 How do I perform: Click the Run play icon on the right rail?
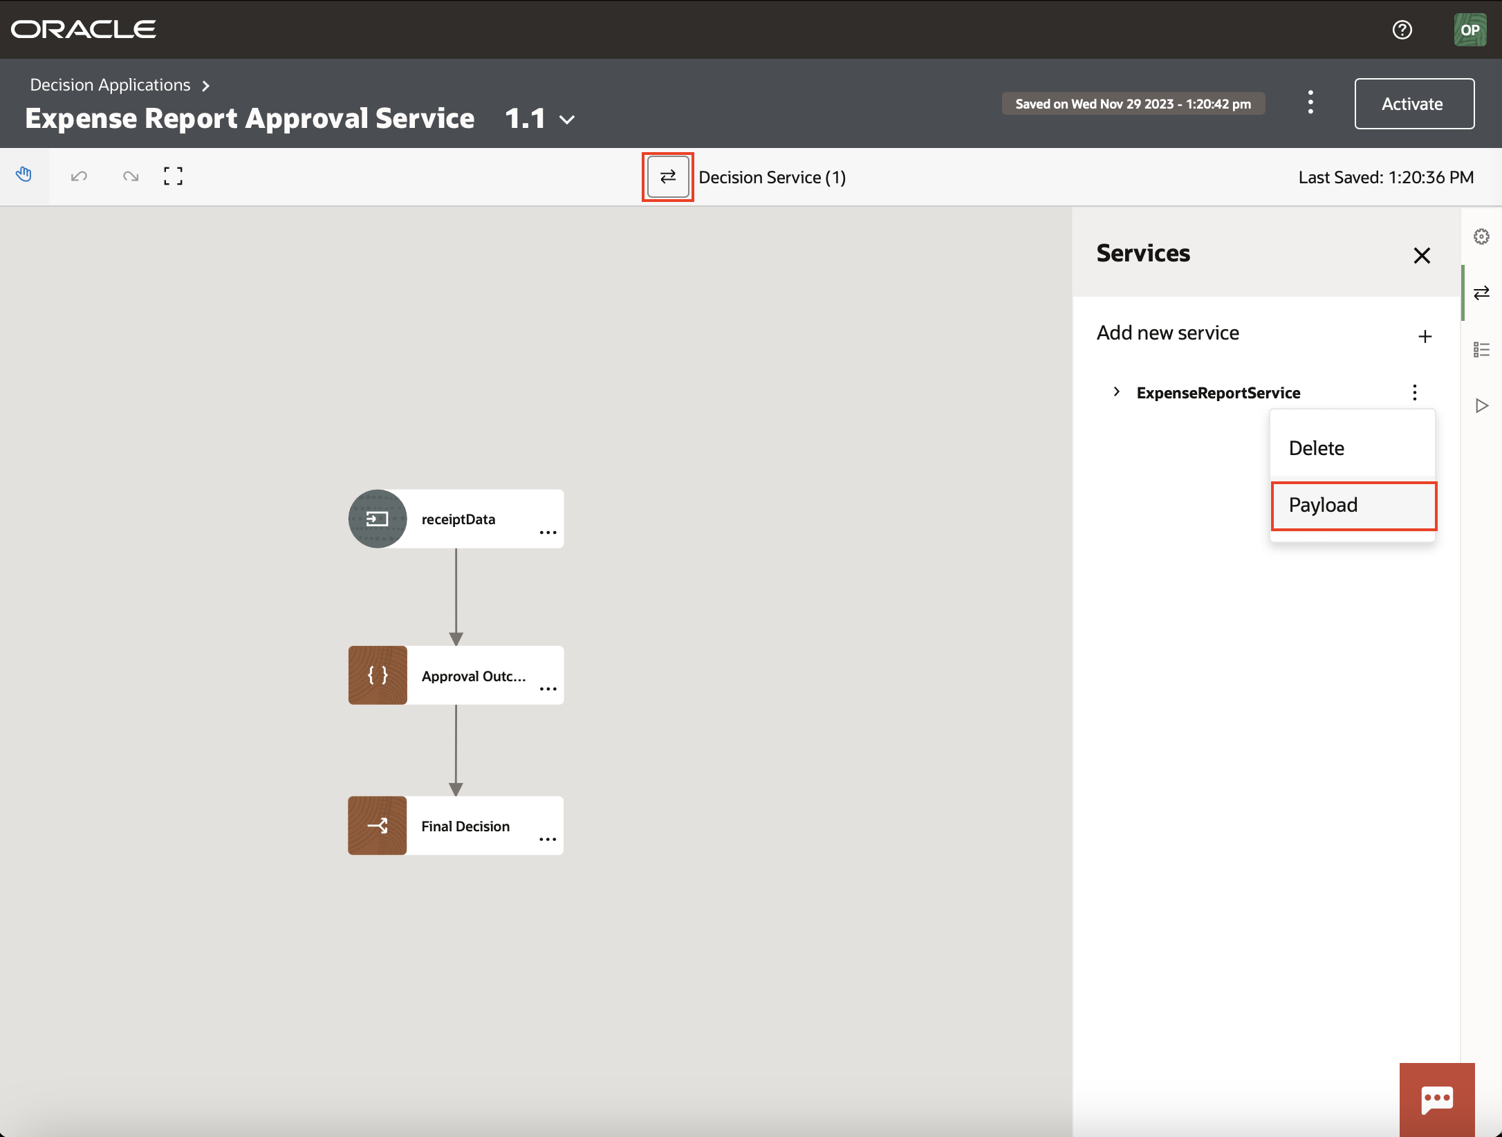pos(1482,405)
